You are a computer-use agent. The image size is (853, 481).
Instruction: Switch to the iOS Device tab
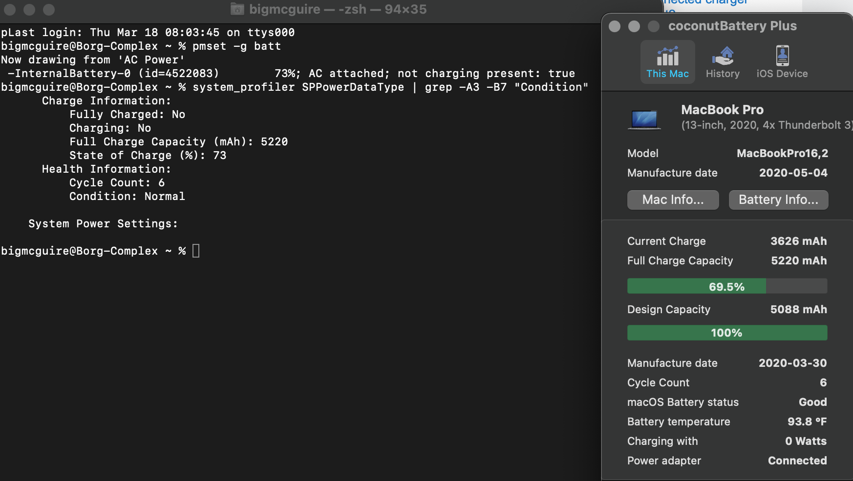tap(782, 62)
